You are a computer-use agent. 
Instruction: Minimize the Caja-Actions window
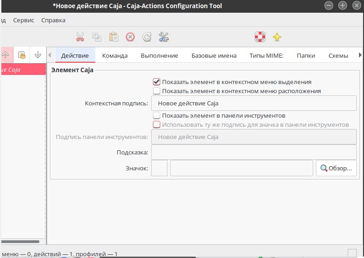click(329, 5)
